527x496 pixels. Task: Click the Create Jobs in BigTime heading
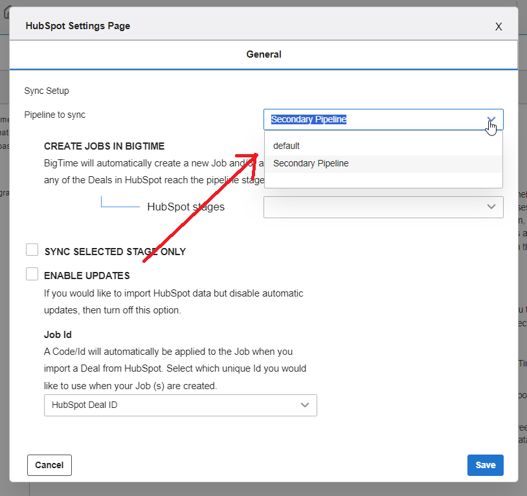(x=104, y=146)
